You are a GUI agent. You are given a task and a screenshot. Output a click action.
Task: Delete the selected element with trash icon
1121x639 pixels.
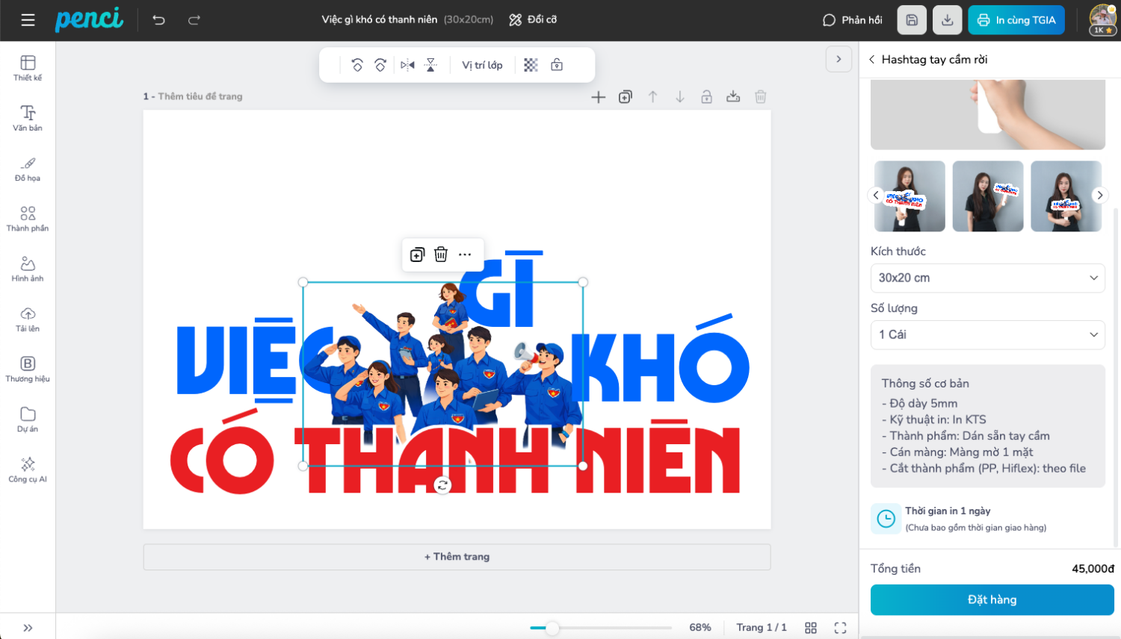click(441, 255)
